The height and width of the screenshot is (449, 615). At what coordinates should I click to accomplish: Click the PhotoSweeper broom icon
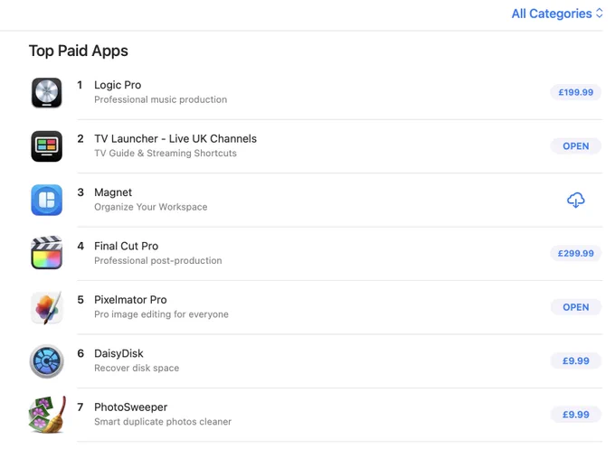(x=47, y=415)
